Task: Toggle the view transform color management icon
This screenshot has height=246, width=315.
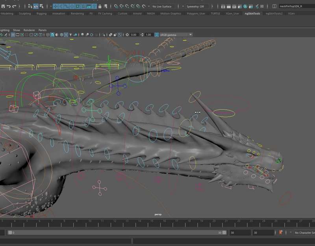Action: point(157,35)
